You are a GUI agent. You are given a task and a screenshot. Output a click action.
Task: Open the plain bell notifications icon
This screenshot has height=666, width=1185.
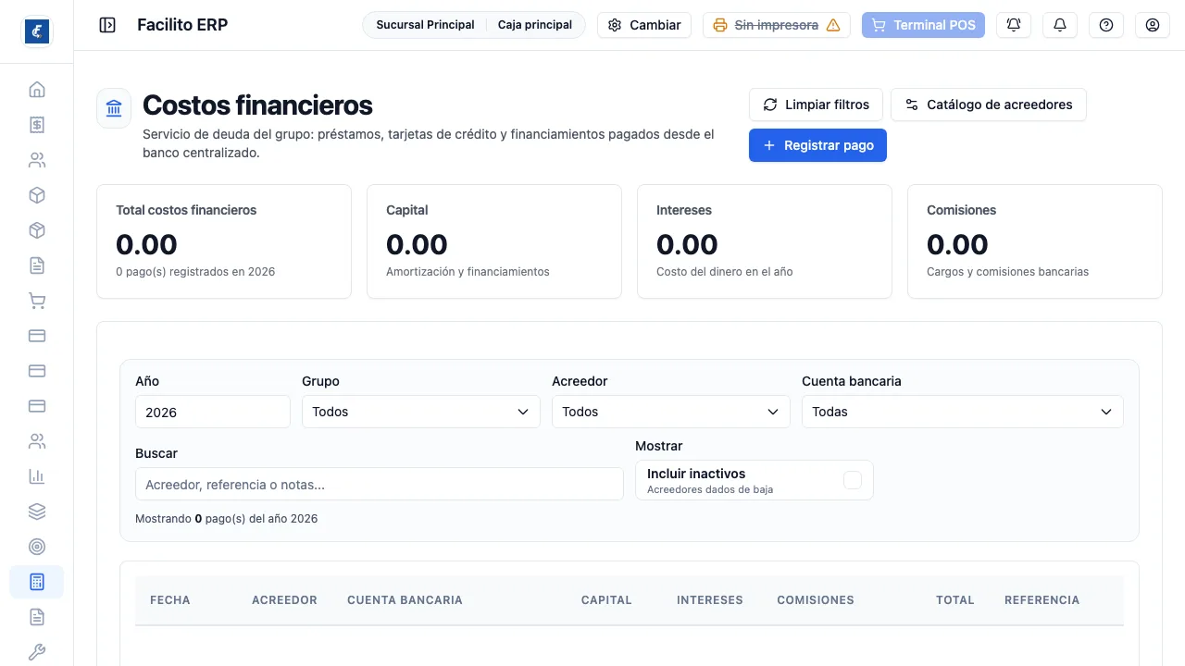[x=1060, y=25]
